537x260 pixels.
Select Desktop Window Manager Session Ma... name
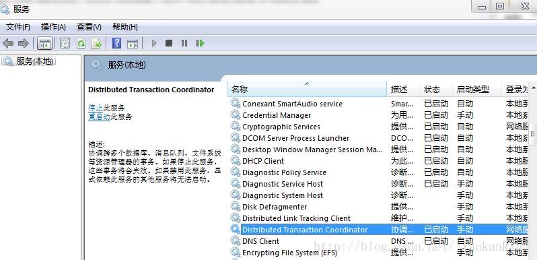tap(312, 150)
